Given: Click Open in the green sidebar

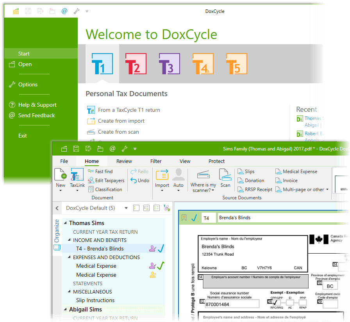Looking at the screenshot, I should point(25,64).
